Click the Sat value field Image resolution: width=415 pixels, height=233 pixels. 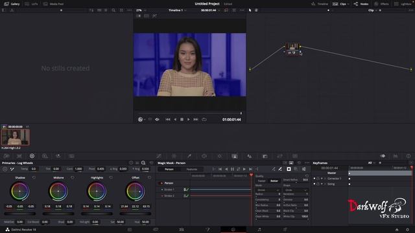click(x=121, y=222)
